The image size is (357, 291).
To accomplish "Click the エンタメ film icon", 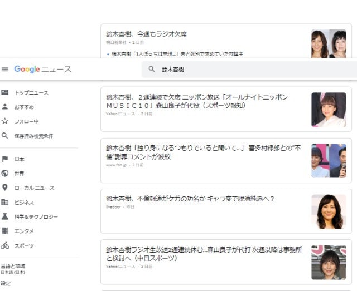I will [5, 231].
